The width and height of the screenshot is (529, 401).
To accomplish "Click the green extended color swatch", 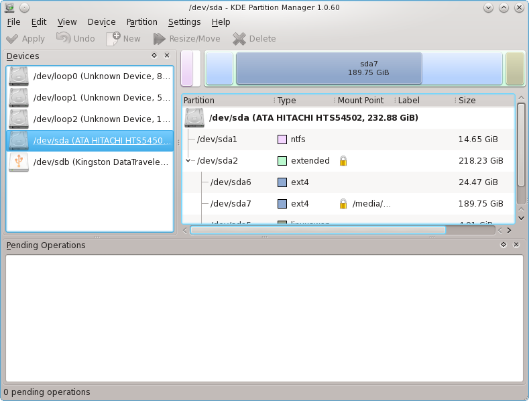I will pyautogui.click(x=282, y=161).
